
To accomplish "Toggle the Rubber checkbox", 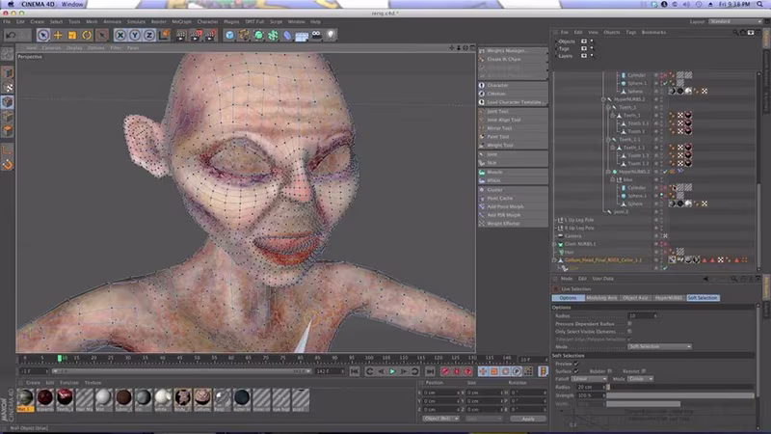I will [x=610, y=371].
